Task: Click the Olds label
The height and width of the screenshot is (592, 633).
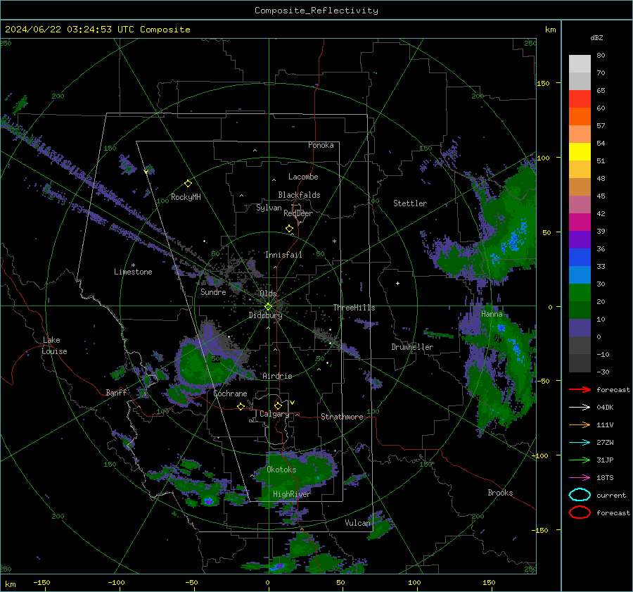Action: 268,294
